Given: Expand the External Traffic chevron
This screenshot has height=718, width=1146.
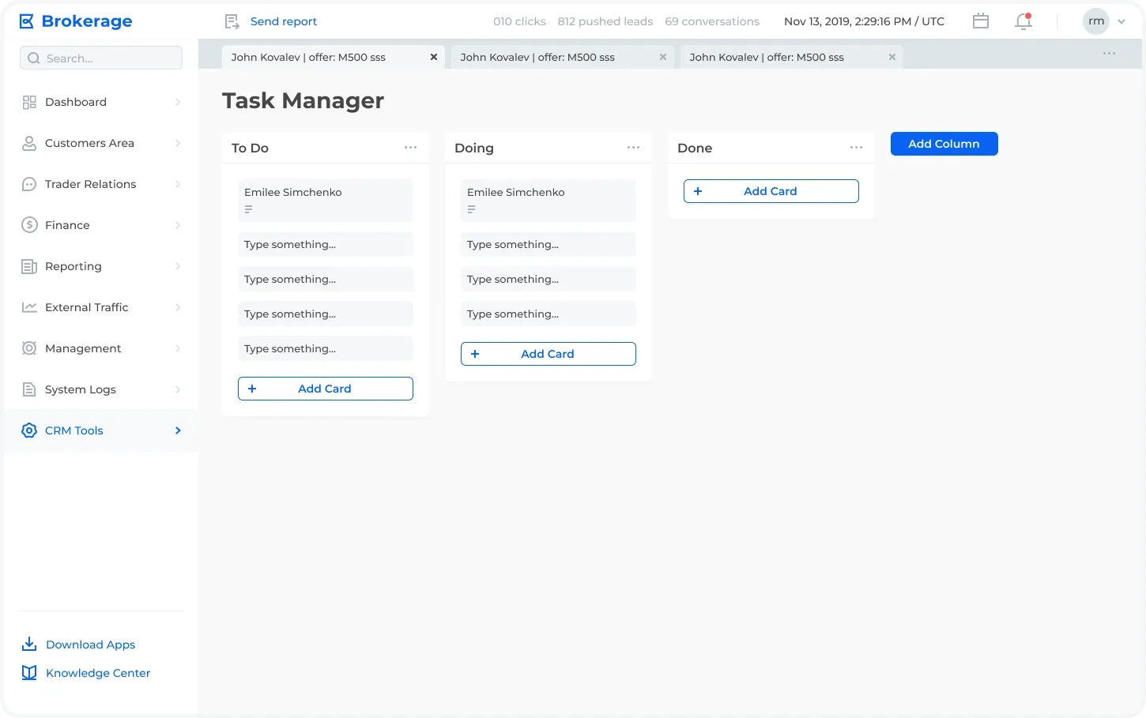Looking at the screenshot, I should [x=178, y=307].
